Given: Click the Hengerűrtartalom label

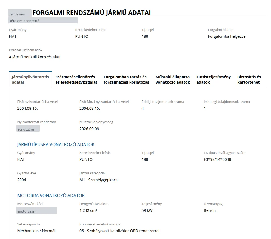Looking at the screenshot, I should point(94,204).
